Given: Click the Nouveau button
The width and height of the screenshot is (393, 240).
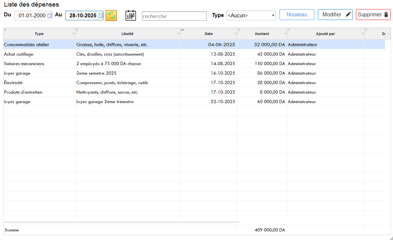Looking at the screenshot, I should pyautogui.click(x=297, y=15).
